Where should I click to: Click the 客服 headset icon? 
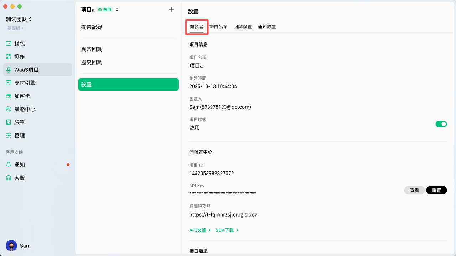(9, 178)
